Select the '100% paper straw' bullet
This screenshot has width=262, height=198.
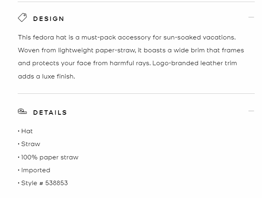(x=50, y=157)
